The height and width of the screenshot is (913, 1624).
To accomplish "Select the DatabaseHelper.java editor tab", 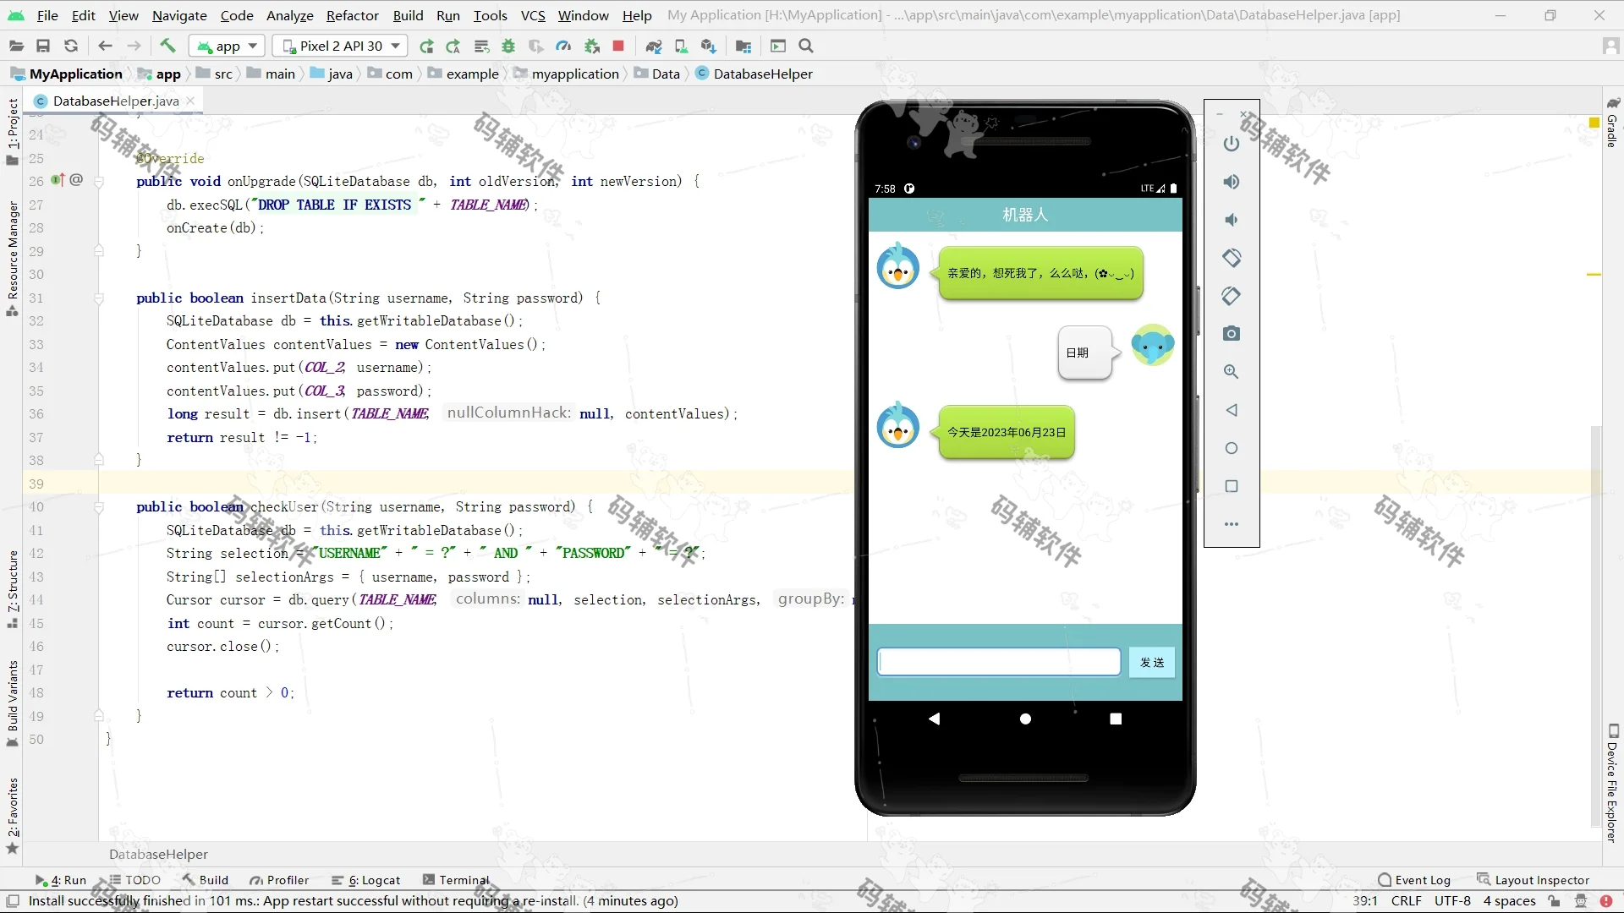I will click(x=114, y=101).
